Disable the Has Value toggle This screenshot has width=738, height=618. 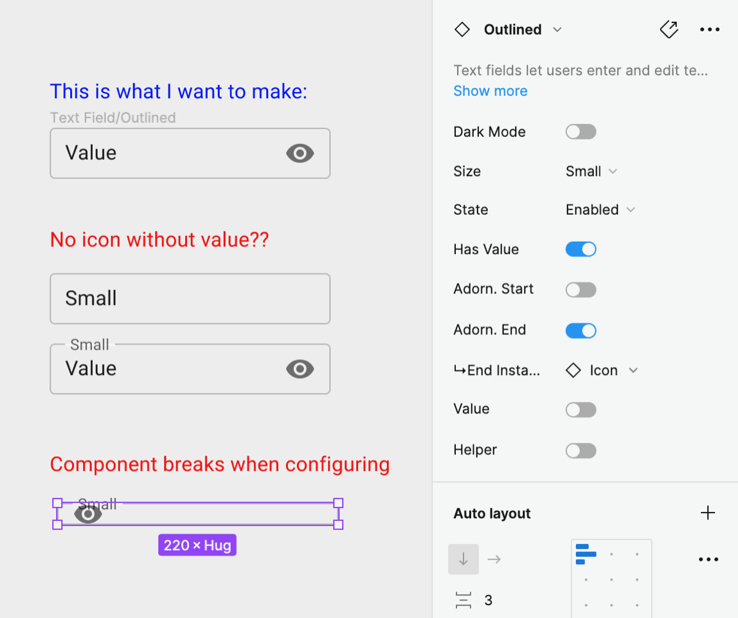tap(580, 249)
